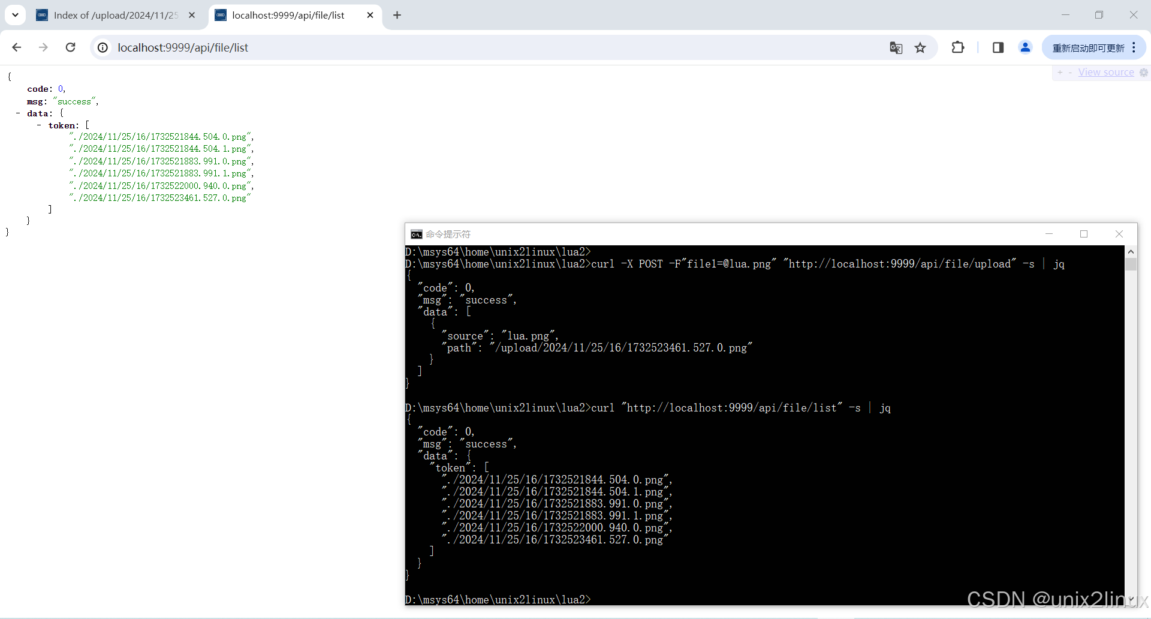Open the tab search dropdown arrow
This screenshot has width=1151, height=619.
[x=15, y=15]
